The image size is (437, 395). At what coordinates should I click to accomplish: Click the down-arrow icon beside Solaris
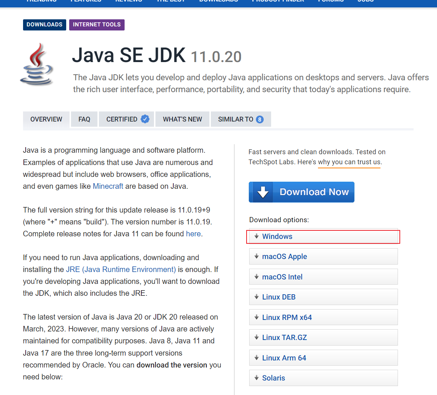pyautogui.click(x=257, y=378)
